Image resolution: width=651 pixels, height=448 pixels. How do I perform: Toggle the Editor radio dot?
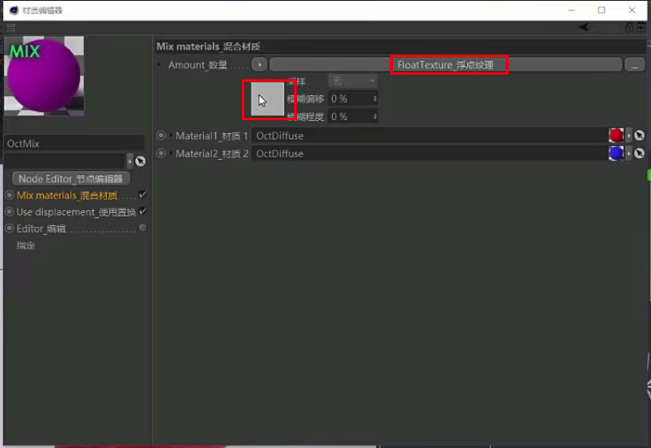pyautogui.click(x=9, y=228)
